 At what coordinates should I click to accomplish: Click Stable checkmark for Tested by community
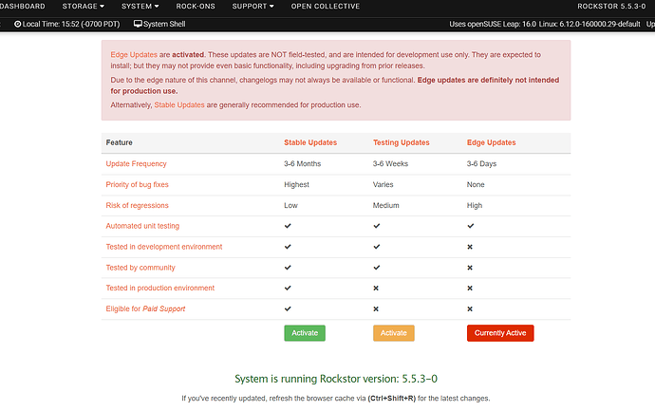click(288, 268)
